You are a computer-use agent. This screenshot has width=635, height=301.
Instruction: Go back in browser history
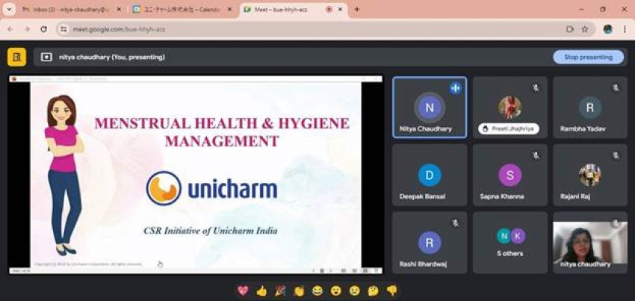tap(10, 29)
